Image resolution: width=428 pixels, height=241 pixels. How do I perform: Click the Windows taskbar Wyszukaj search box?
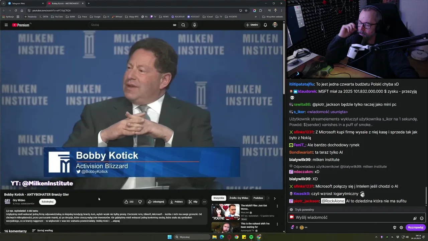(192, 237)
